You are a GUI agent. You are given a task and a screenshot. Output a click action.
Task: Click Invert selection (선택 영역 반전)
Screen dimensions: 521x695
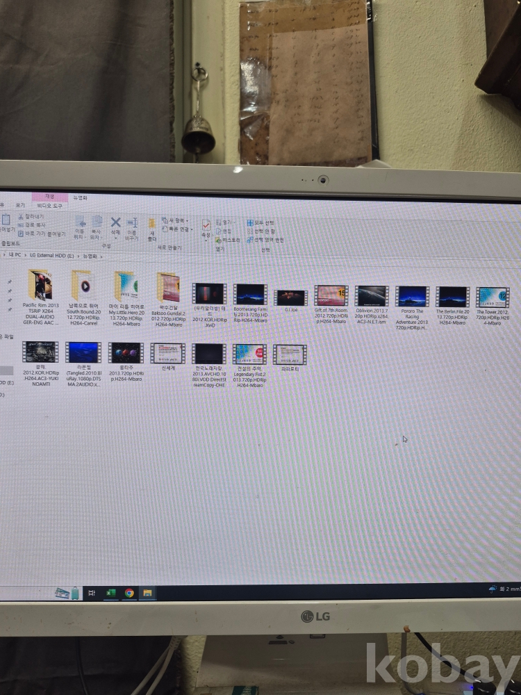pyautogui.click(x=267, y=240)
